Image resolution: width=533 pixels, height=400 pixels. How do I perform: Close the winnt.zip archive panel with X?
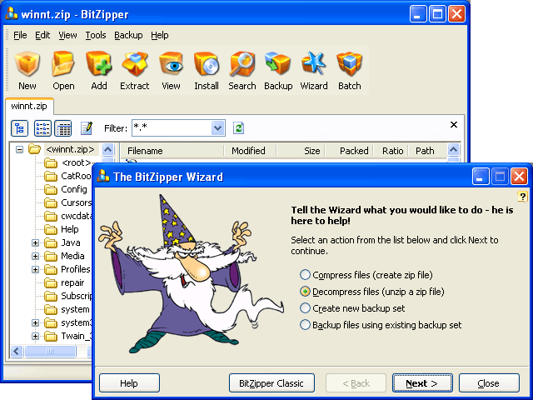[x=453, y=125]
